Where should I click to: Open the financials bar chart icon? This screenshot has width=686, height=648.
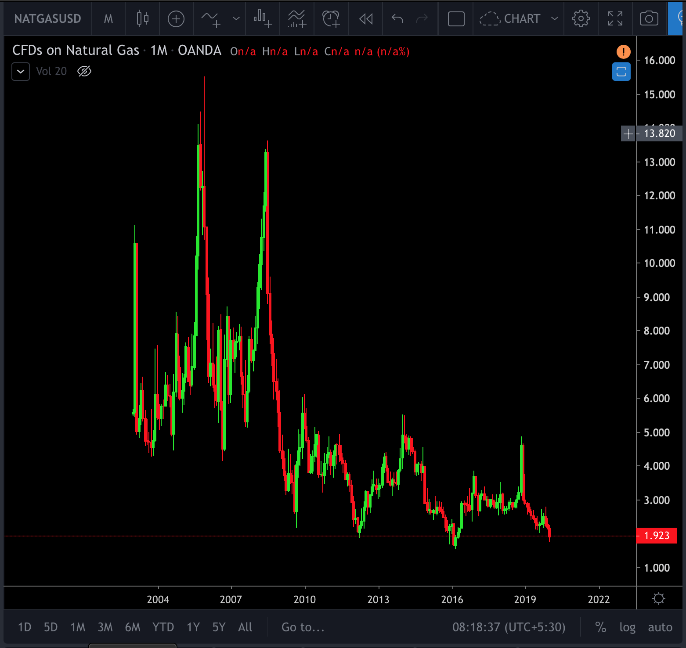click(x=263, y=18)
